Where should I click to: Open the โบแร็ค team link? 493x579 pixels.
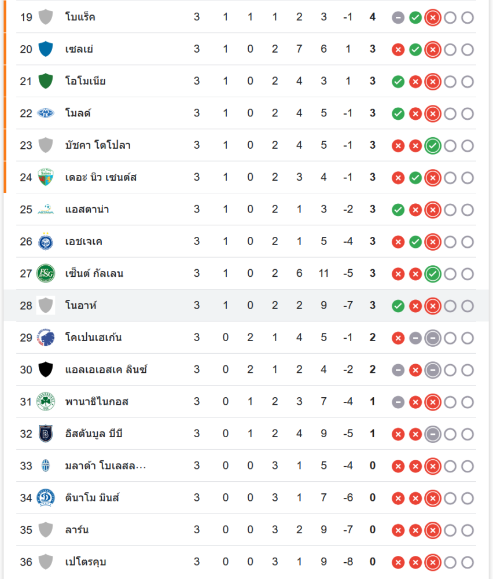click(x=80, y=17)
